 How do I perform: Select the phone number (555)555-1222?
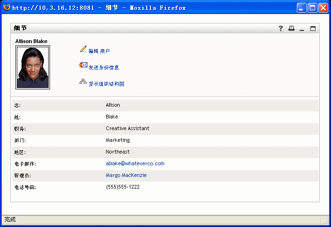(x=122, y=187)
